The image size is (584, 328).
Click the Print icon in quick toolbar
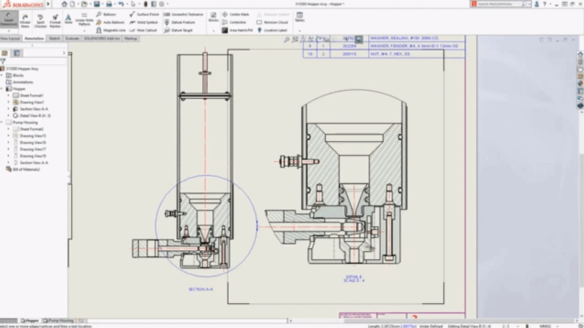[109, 4]
